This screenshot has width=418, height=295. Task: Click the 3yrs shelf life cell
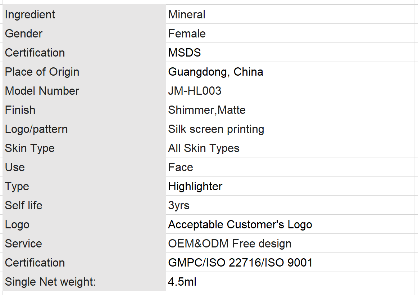click(290, 205)
